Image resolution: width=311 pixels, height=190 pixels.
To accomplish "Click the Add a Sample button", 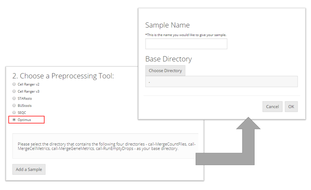I will click(x=29, y=169).
